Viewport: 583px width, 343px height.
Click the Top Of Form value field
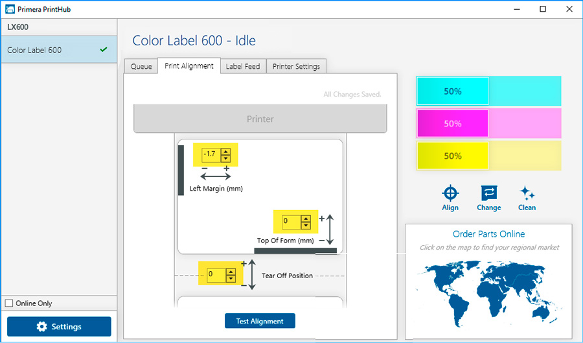[292, 222]
